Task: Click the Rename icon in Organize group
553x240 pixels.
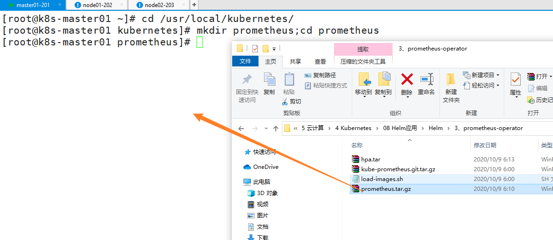Action: [x=426, y=80]
